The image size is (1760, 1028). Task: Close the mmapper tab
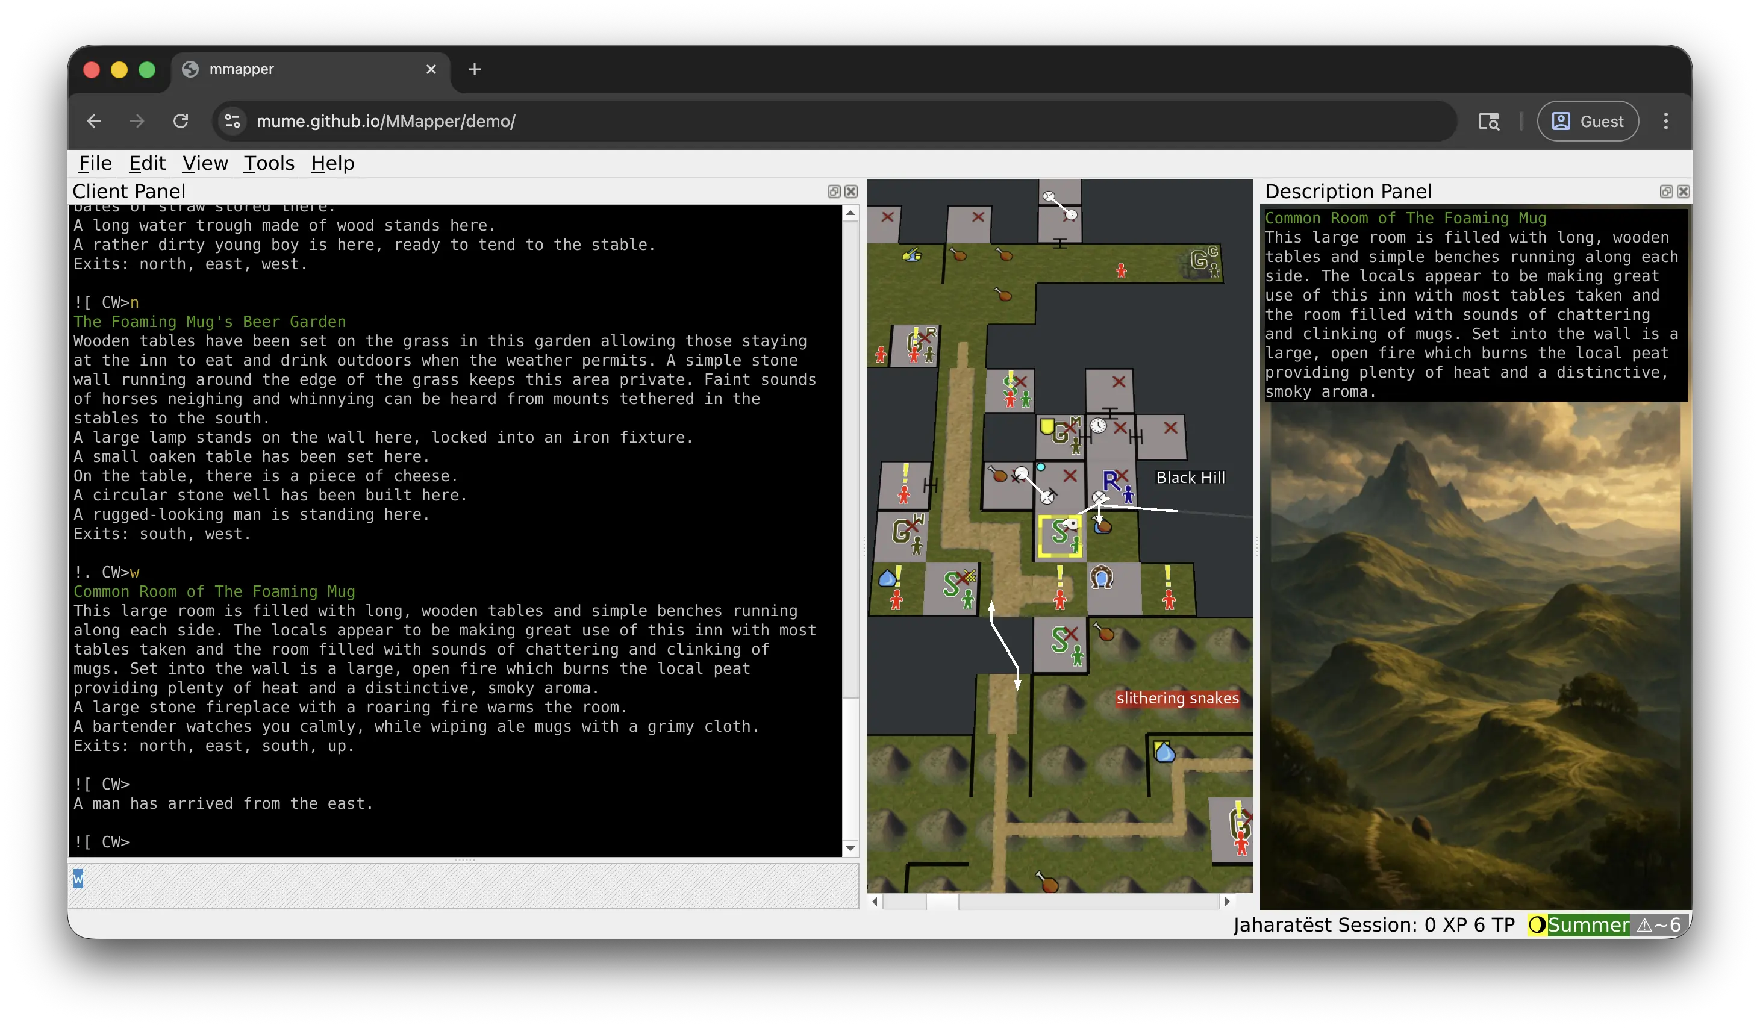(x=431, y=69)
